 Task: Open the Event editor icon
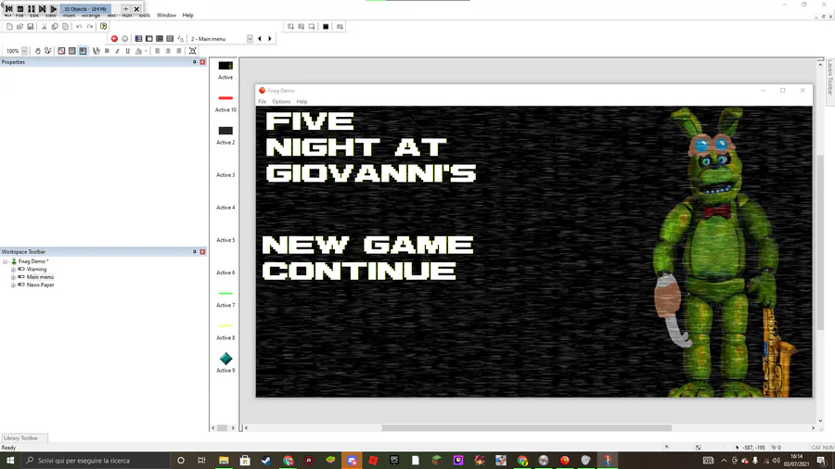(160, 39)
